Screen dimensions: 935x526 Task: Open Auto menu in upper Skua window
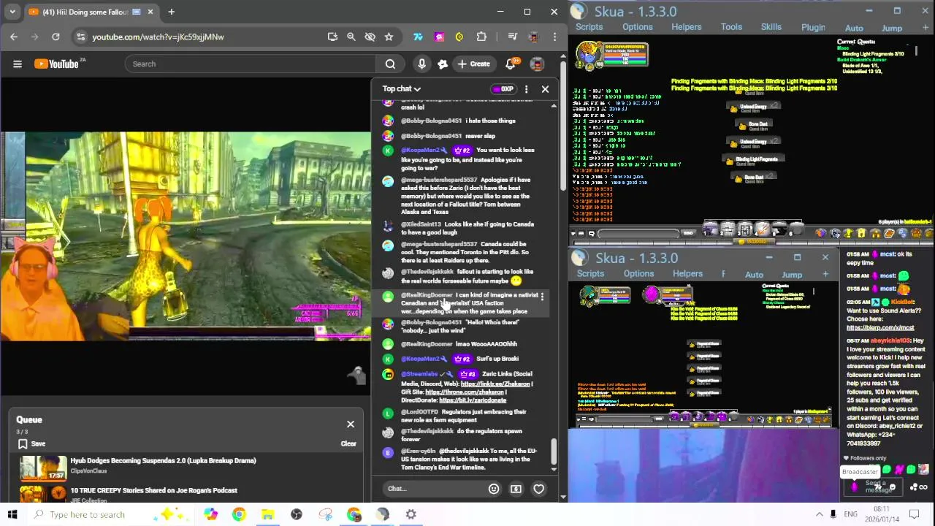(854, 28)
